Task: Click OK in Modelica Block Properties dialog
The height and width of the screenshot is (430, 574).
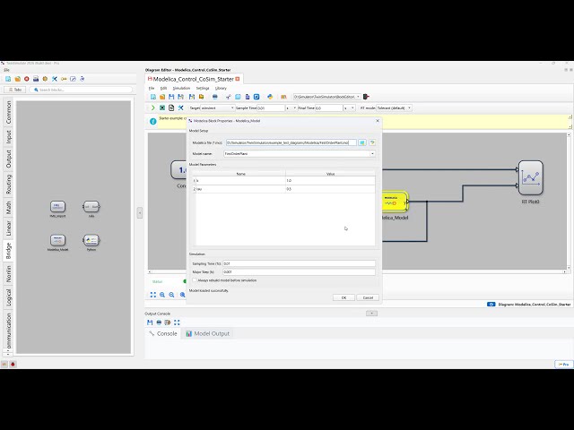Action: pyautogui.click(x=344, y=297)
